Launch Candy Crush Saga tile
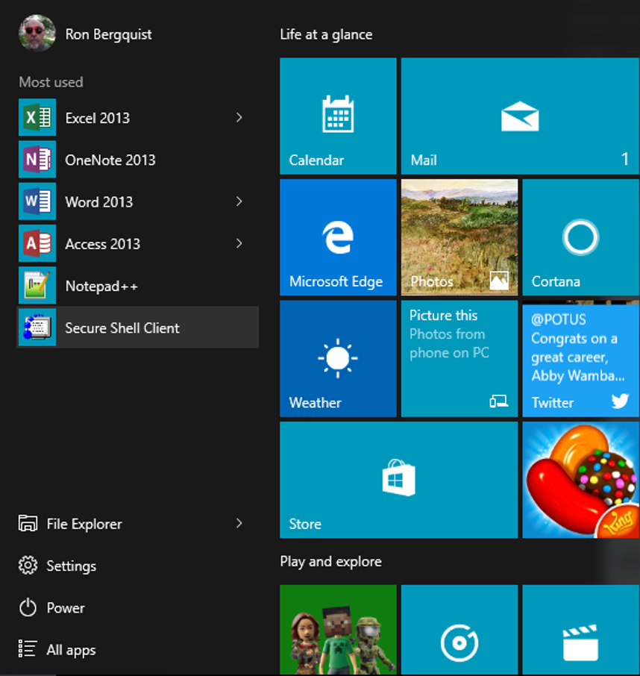 (x=580, y=480)
